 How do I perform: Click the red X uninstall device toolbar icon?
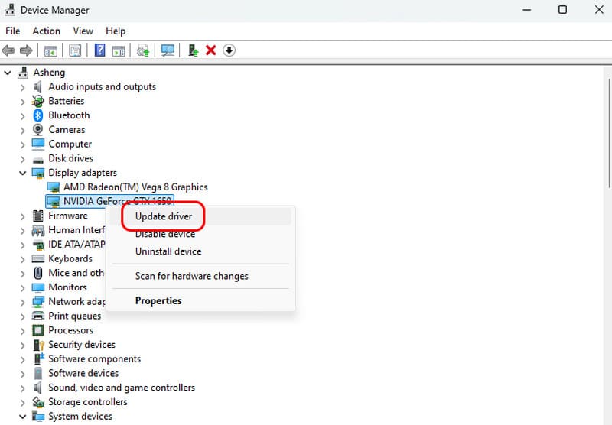coord(211,50)
